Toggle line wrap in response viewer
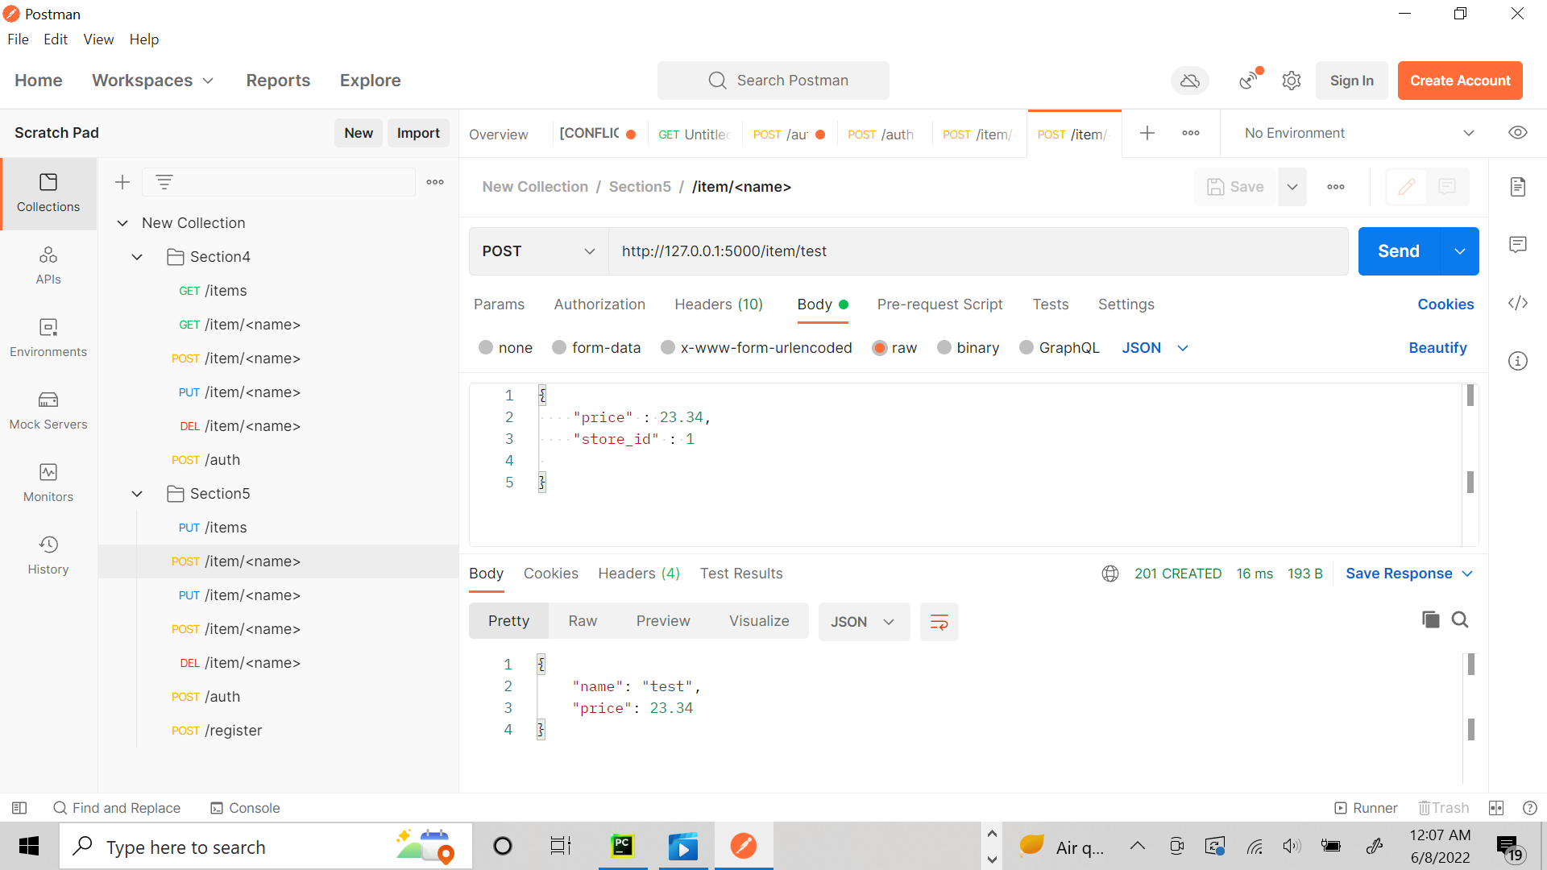Viewport: 1547px width, 870px height. point(939,622)
